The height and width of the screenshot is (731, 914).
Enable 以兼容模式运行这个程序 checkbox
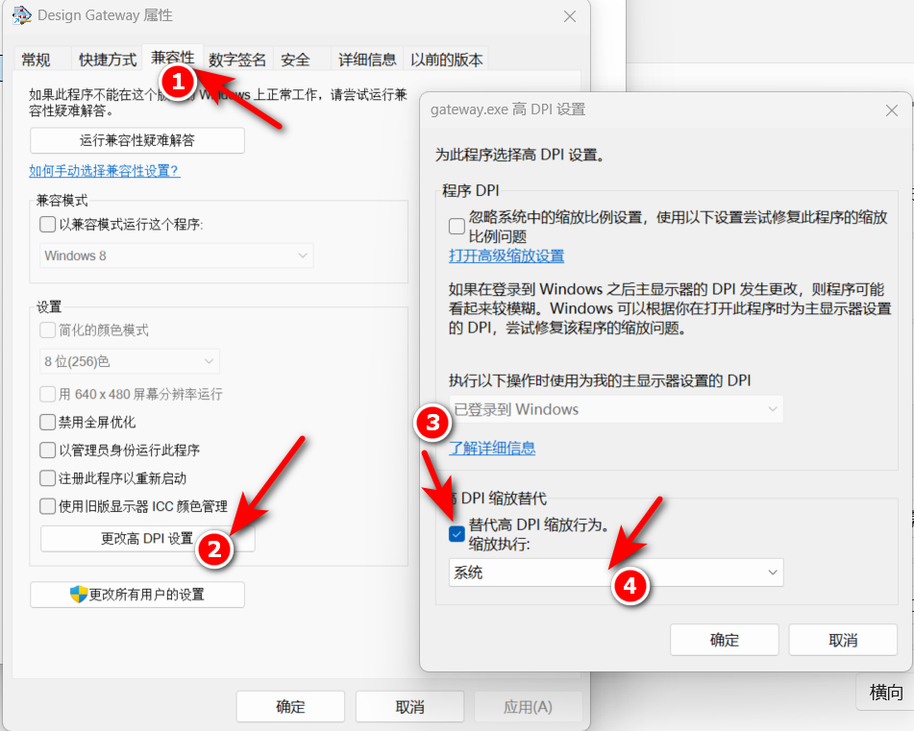point(47,225)
